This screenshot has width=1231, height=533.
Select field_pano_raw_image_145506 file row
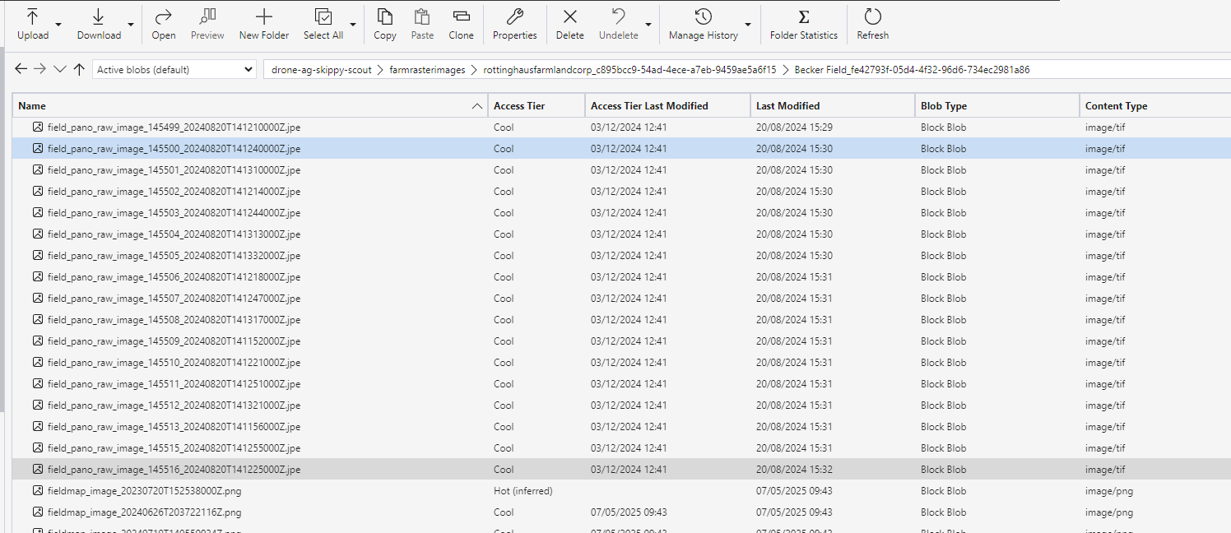622,277
